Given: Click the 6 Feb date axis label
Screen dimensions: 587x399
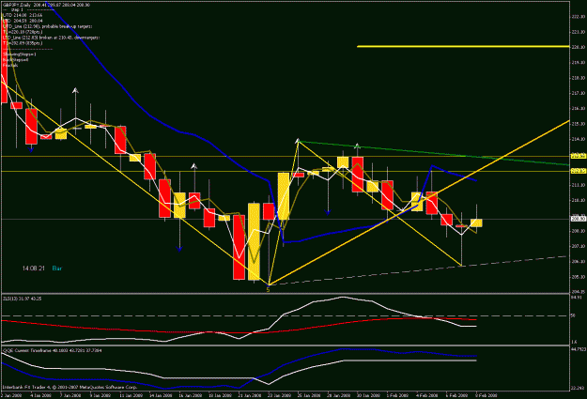Looking at the screenshot, I should [457, 395].
